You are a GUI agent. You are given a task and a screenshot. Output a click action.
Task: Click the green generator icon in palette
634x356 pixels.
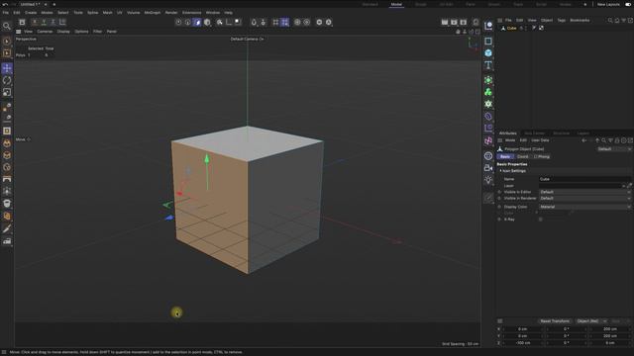(488, 80)
